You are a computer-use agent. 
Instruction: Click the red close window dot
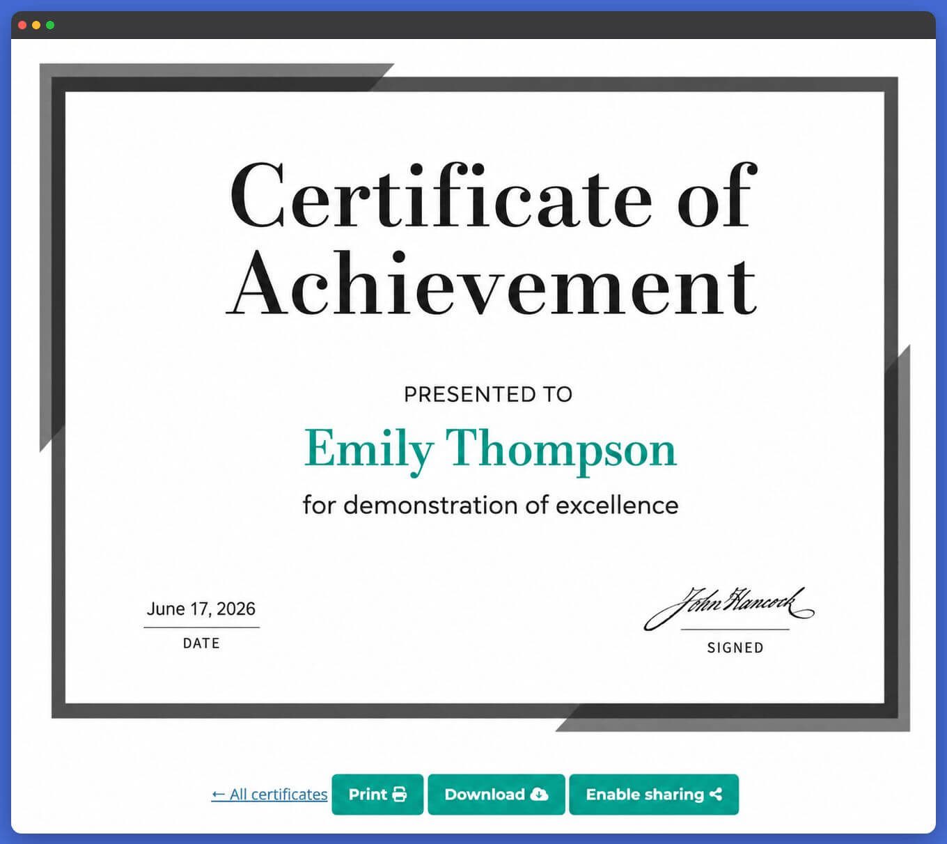(22, 25)
